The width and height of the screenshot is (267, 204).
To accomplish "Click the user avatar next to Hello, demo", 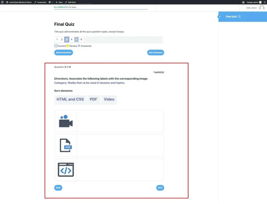I will pos(262,8).
